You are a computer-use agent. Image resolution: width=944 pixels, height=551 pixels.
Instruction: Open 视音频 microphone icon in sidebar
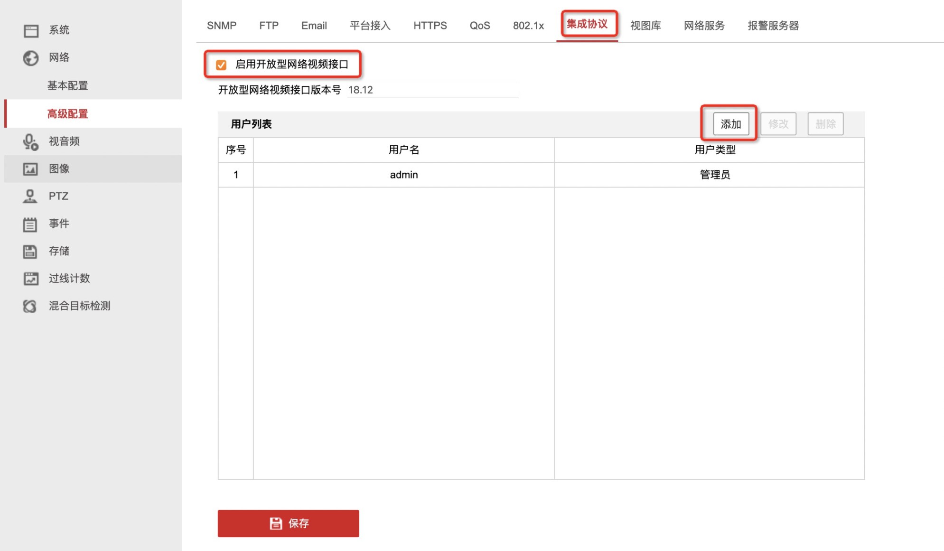coord(31,142)
